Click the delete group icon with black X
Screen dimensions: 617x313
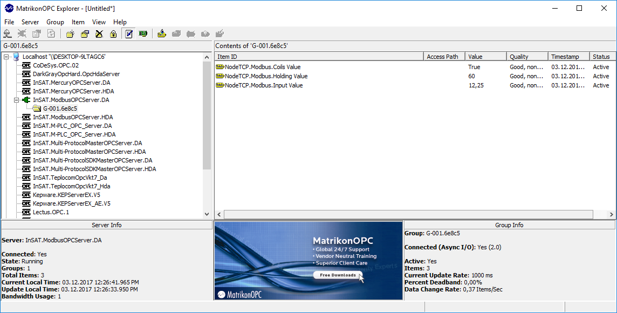[99, 34]
